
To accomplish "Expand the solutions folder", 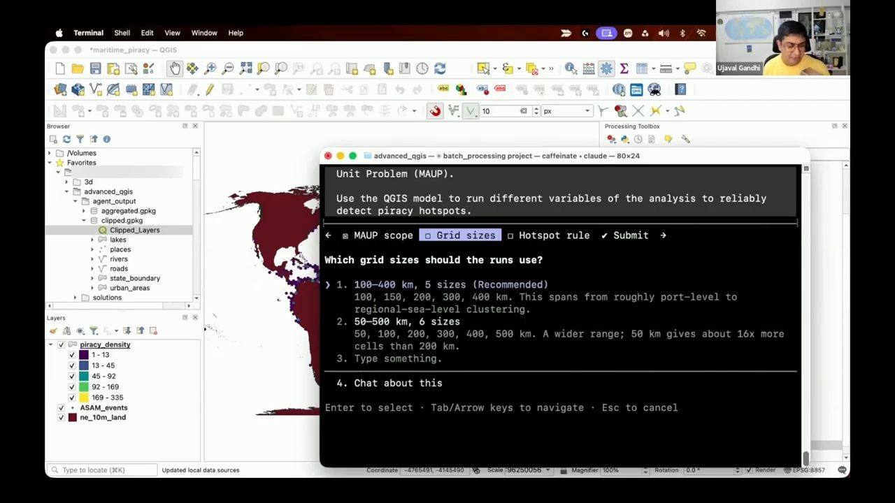I will 76,298.
